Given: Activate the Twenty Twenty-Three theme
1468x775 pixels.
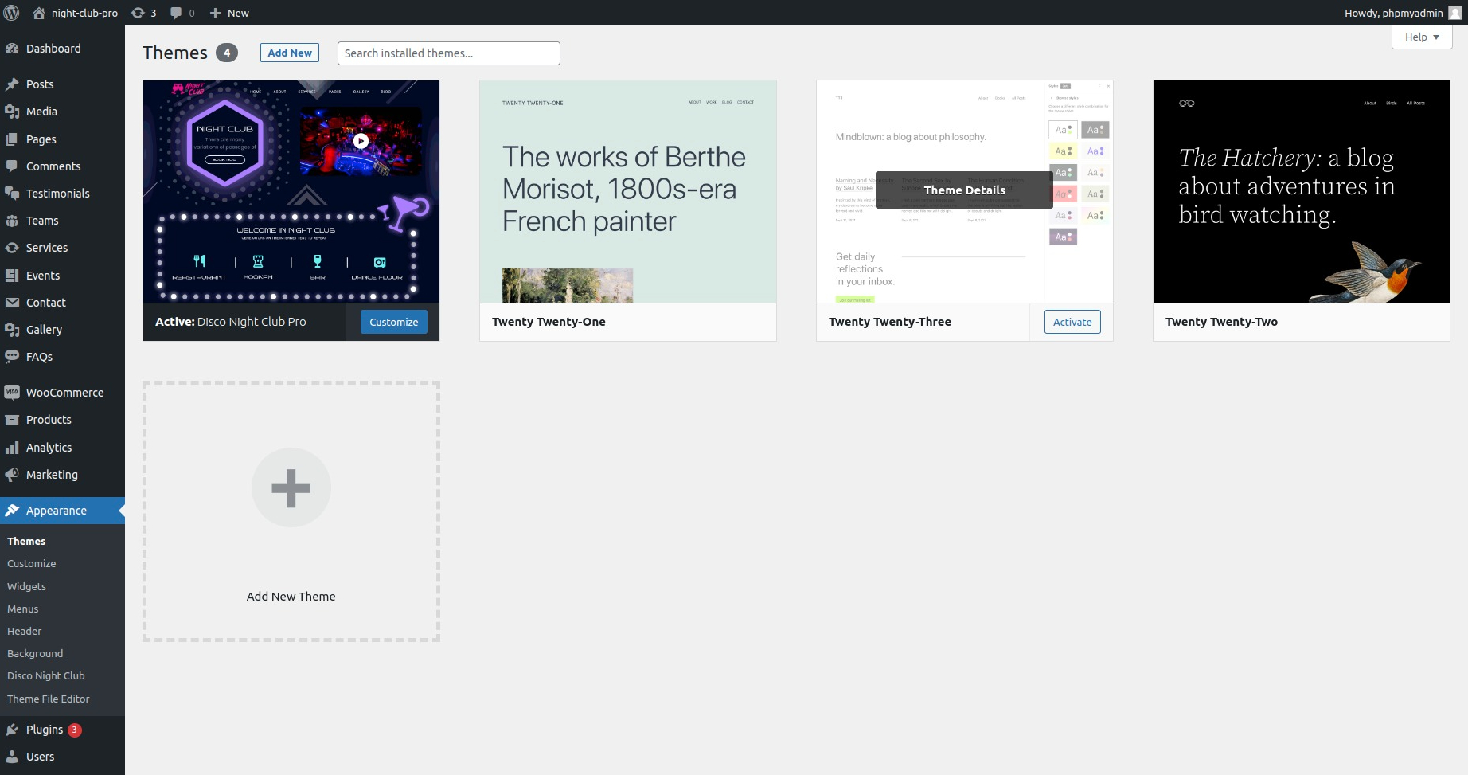Looking at the screenshot, I should (x=1072, y=322).
